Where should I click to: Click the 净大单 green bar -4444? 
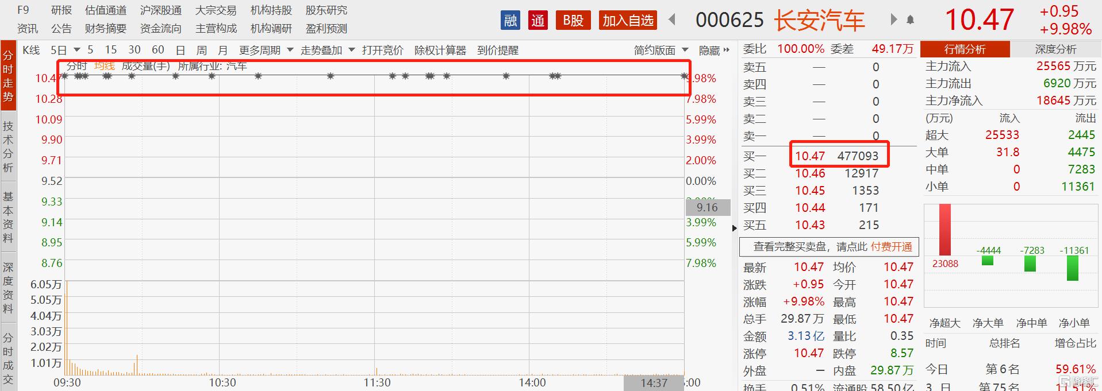[x=988, y=261]
